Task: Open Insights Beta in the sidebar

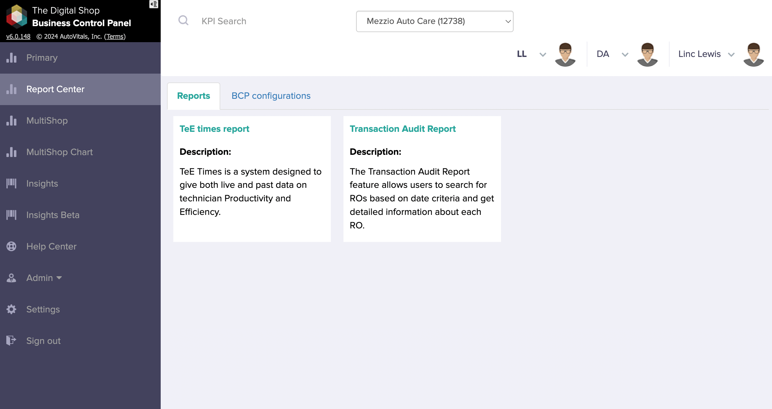Action: (80, 215)
